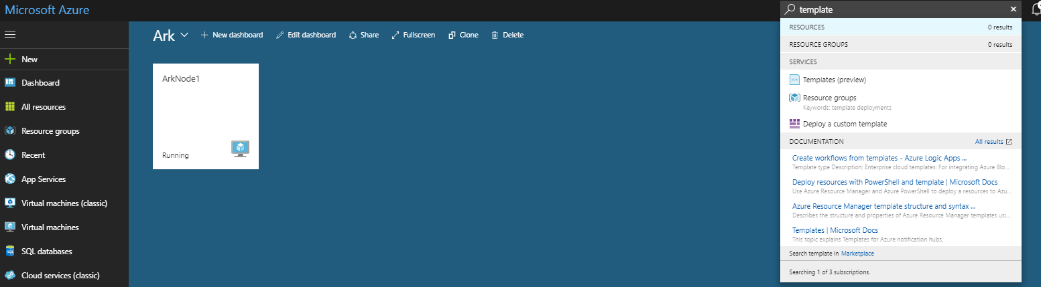Click the Marketplace search link
The height and width of the screenshot is (287, 1041).
tap(857, 254)
